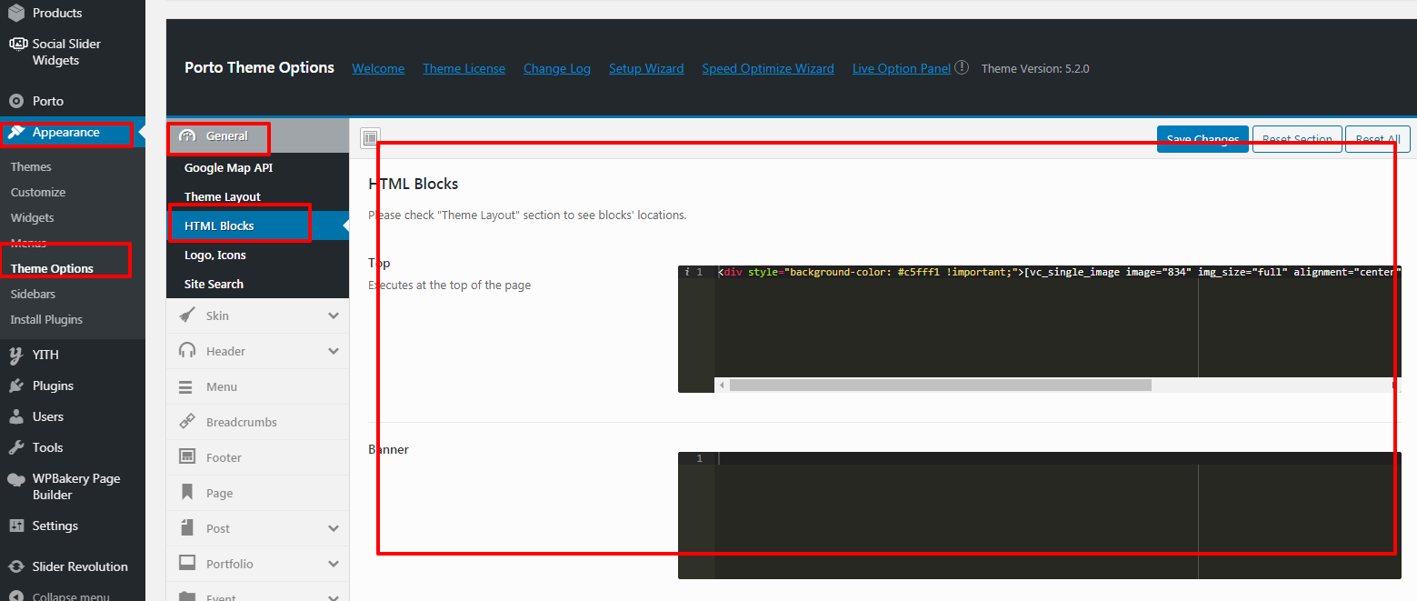Click the Tools wrench icon
Viewport: 1417px width, 601px height.
pyautogui.click(x=16, y=447)
